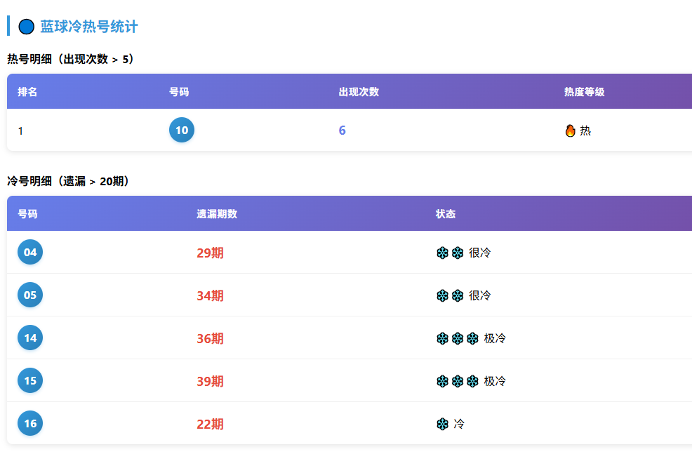Select blue ball number 04
This screenshot has height=454, width=692.
tap(30, 253)
